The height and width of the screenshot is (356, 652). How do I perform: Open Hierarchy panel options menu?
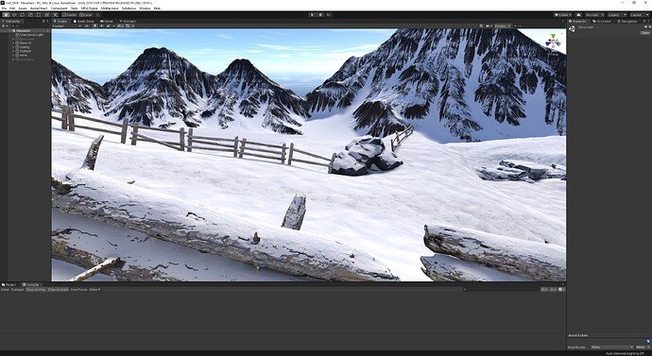click(x=48, y=21)
